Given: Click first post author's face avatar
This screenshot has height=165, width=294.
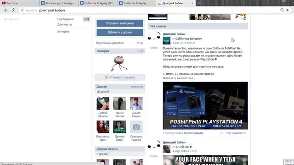Looking at the screenshot, I should tap(154, 37).
